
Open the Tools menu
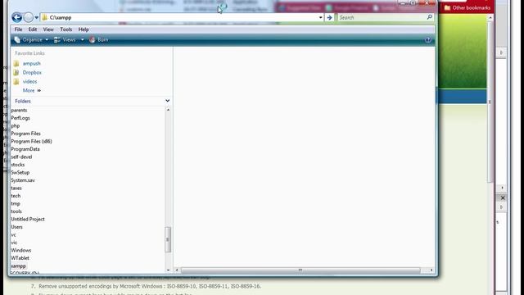point(65,29)
